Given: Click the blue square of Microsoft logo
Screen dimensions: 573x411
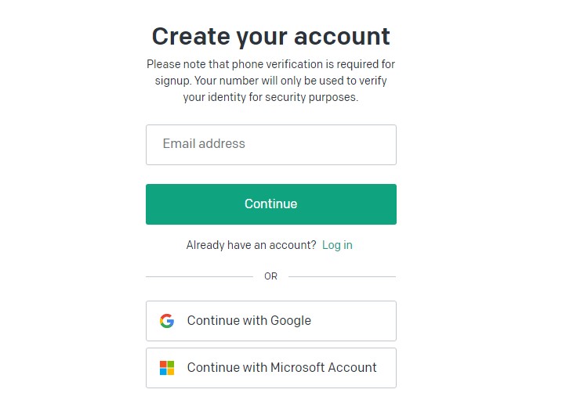Looking at the screenshot, I should pos(163,372).
